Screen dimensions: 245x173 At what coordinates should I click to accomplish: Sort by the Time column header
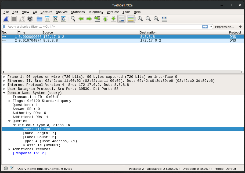click(30, 32)
